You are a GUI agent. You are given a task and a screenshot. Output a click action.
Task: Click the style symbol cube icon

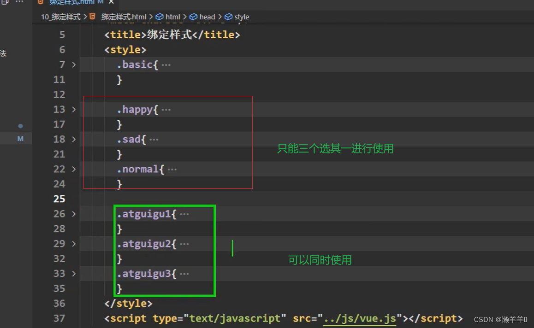point(229,17)
